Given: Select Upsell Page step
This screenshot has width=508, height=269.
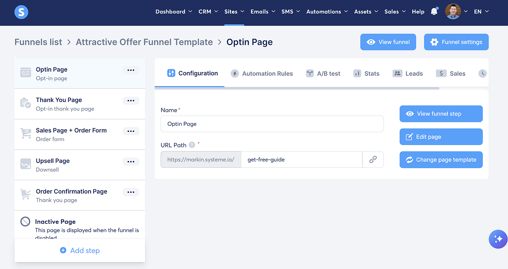Looking at the screenshot, I should pos(80,165).
